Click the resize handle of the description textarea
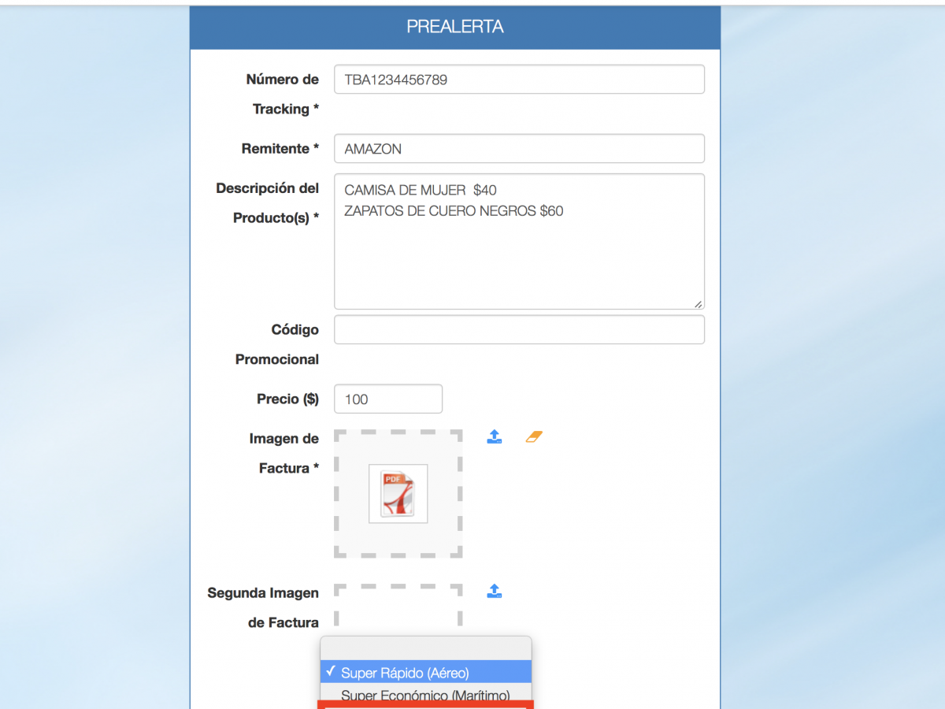This screenshot has width=945, height=709. pos(698,303)
